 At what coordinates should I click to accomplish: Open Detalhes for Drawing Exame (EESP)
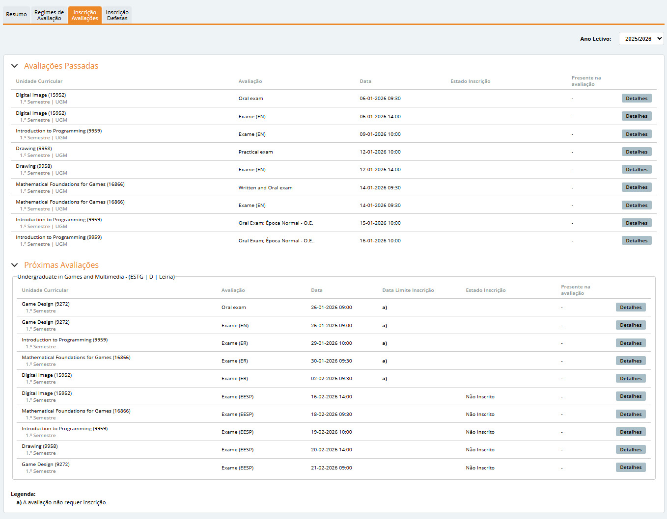630,450
